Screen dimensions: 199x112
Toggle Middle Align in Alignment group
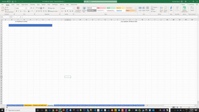39,8
